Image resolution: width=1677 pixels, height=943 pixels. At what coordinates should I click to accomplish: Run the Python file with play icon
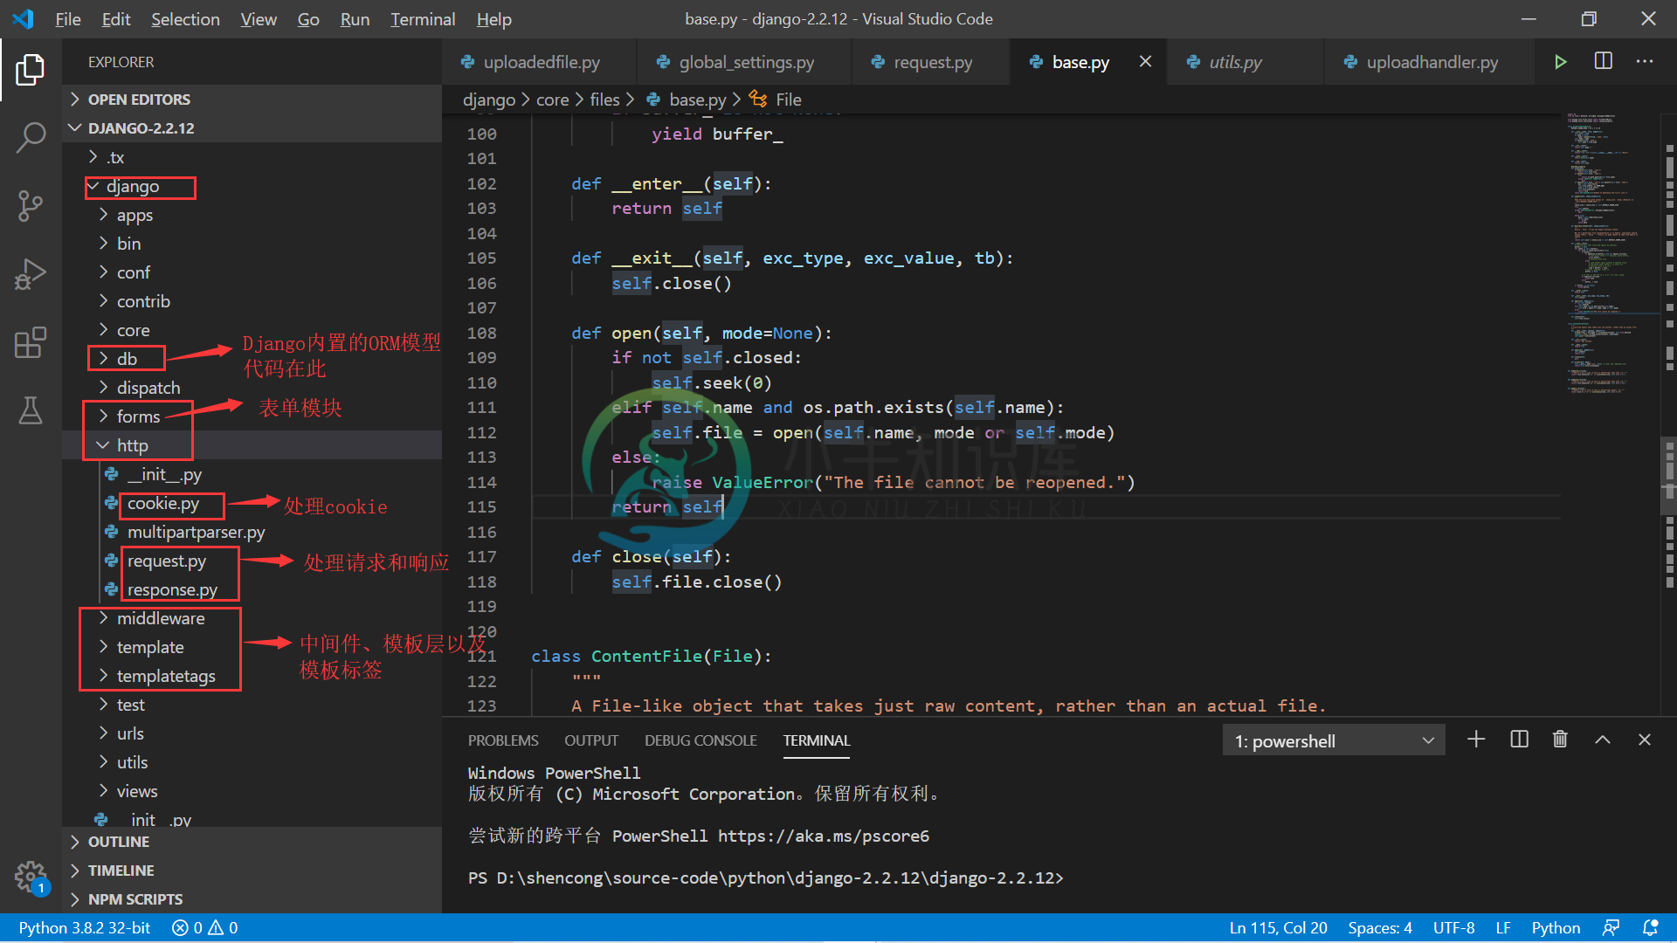coord(1560,62)
